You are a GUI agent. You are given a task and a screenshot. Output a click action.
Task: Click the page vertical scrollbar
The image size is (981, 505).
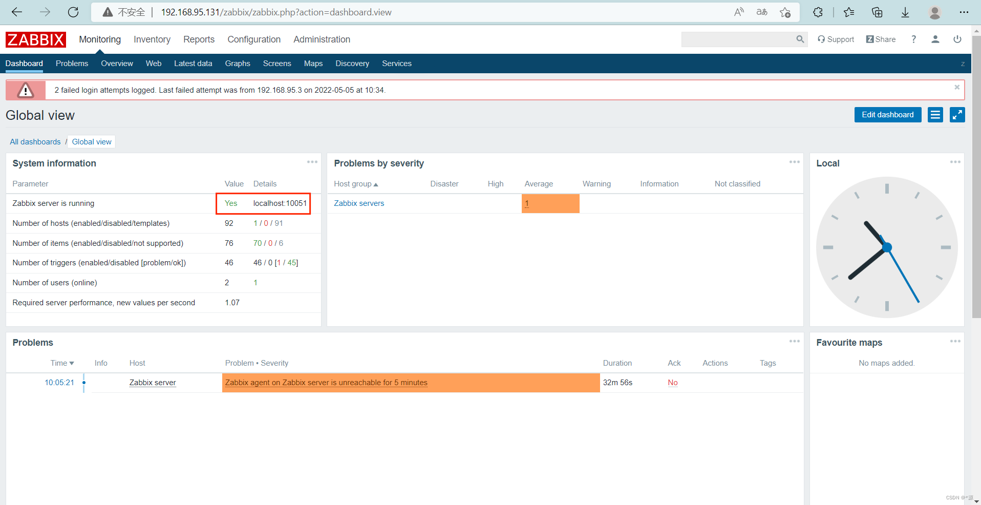[x=976, y=177]
